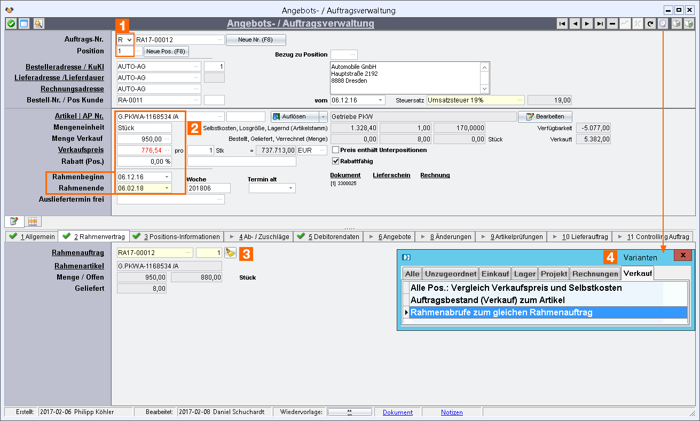Viewport: 700px width, 421px height.
Task: Click the Woche '201806' field
Action: tap(208, 188)
